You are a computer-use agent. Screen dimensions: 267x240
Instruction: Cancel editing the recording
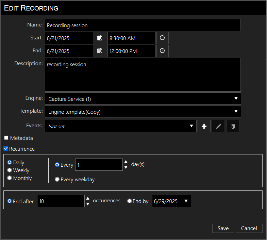(249, 228)
